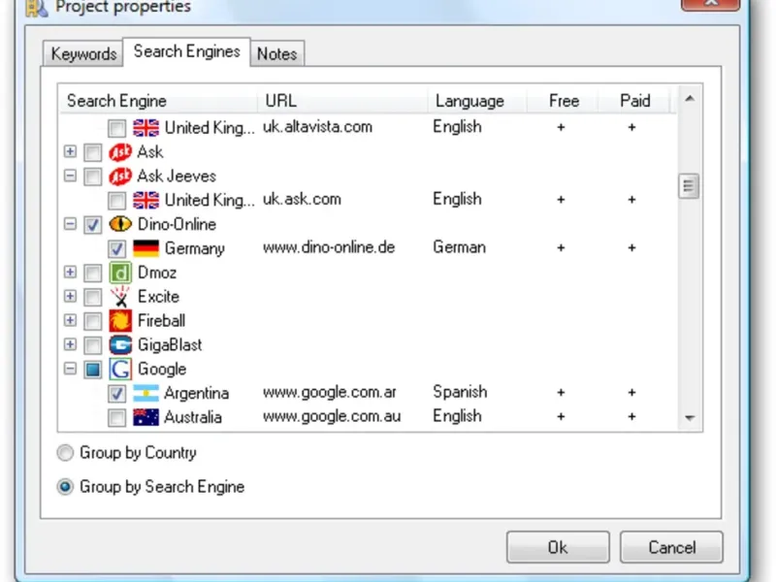Expand the Dmoz tree node
Image resolution: width=776 pixels, height=582 pixels.
coord(70,272)
